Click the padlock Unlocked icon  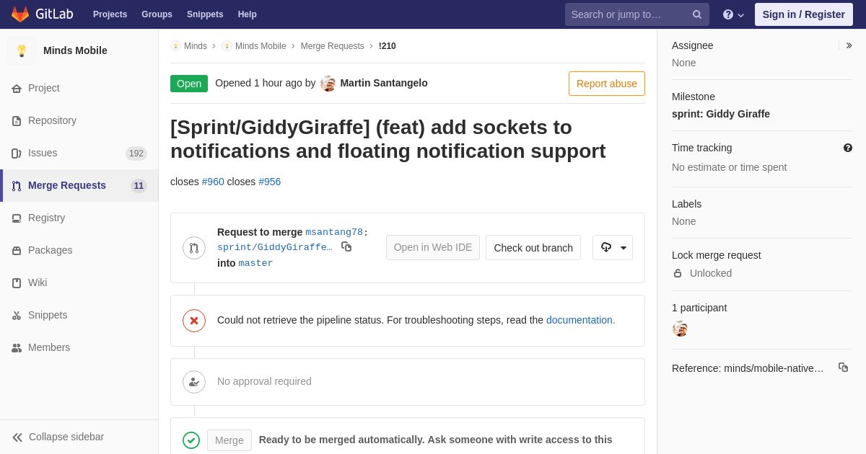click(x=678, y=273)
